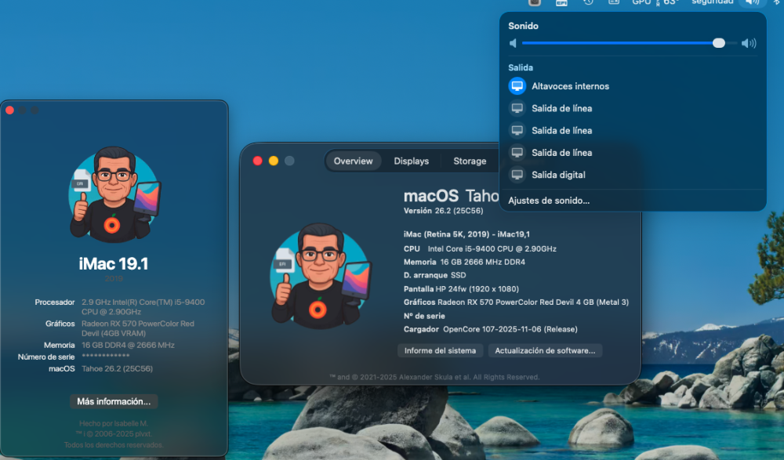Viewport: 784px width, 460px height.
Task: Open Informe del sistema
Action: click(440, 350)
